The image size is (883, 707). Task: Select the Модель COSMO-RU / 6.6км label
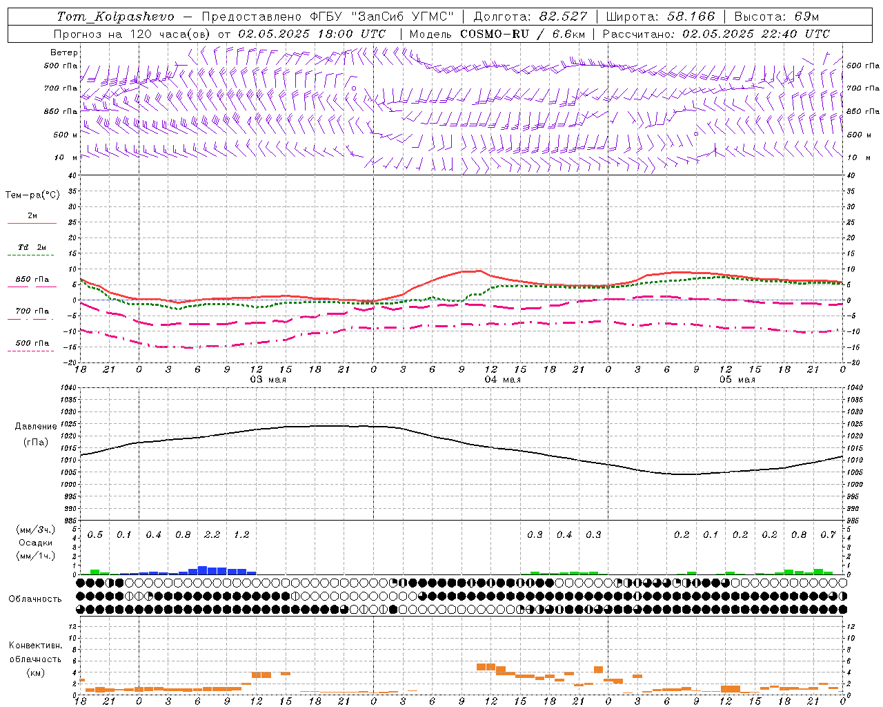click(497, 34)
